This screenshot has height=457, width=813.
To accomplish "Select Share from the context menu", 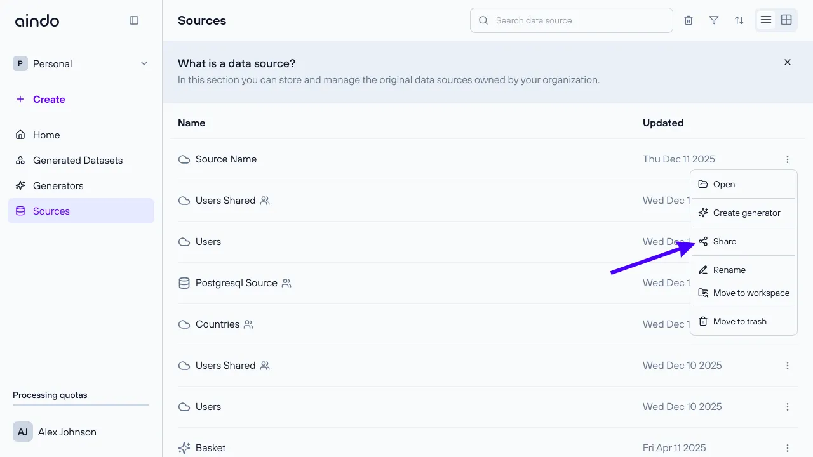I will point(725,241).
